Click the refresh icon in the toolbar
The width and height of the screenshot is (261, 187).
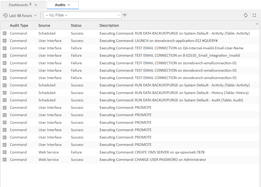point(245,15)
